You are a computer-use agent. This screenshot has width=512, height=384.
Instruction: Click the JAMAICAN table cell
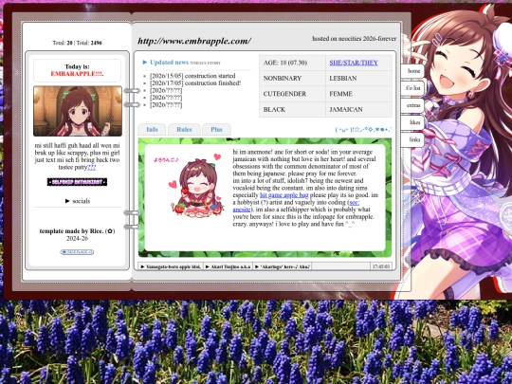pyautogui.click(x=358, y=110)
